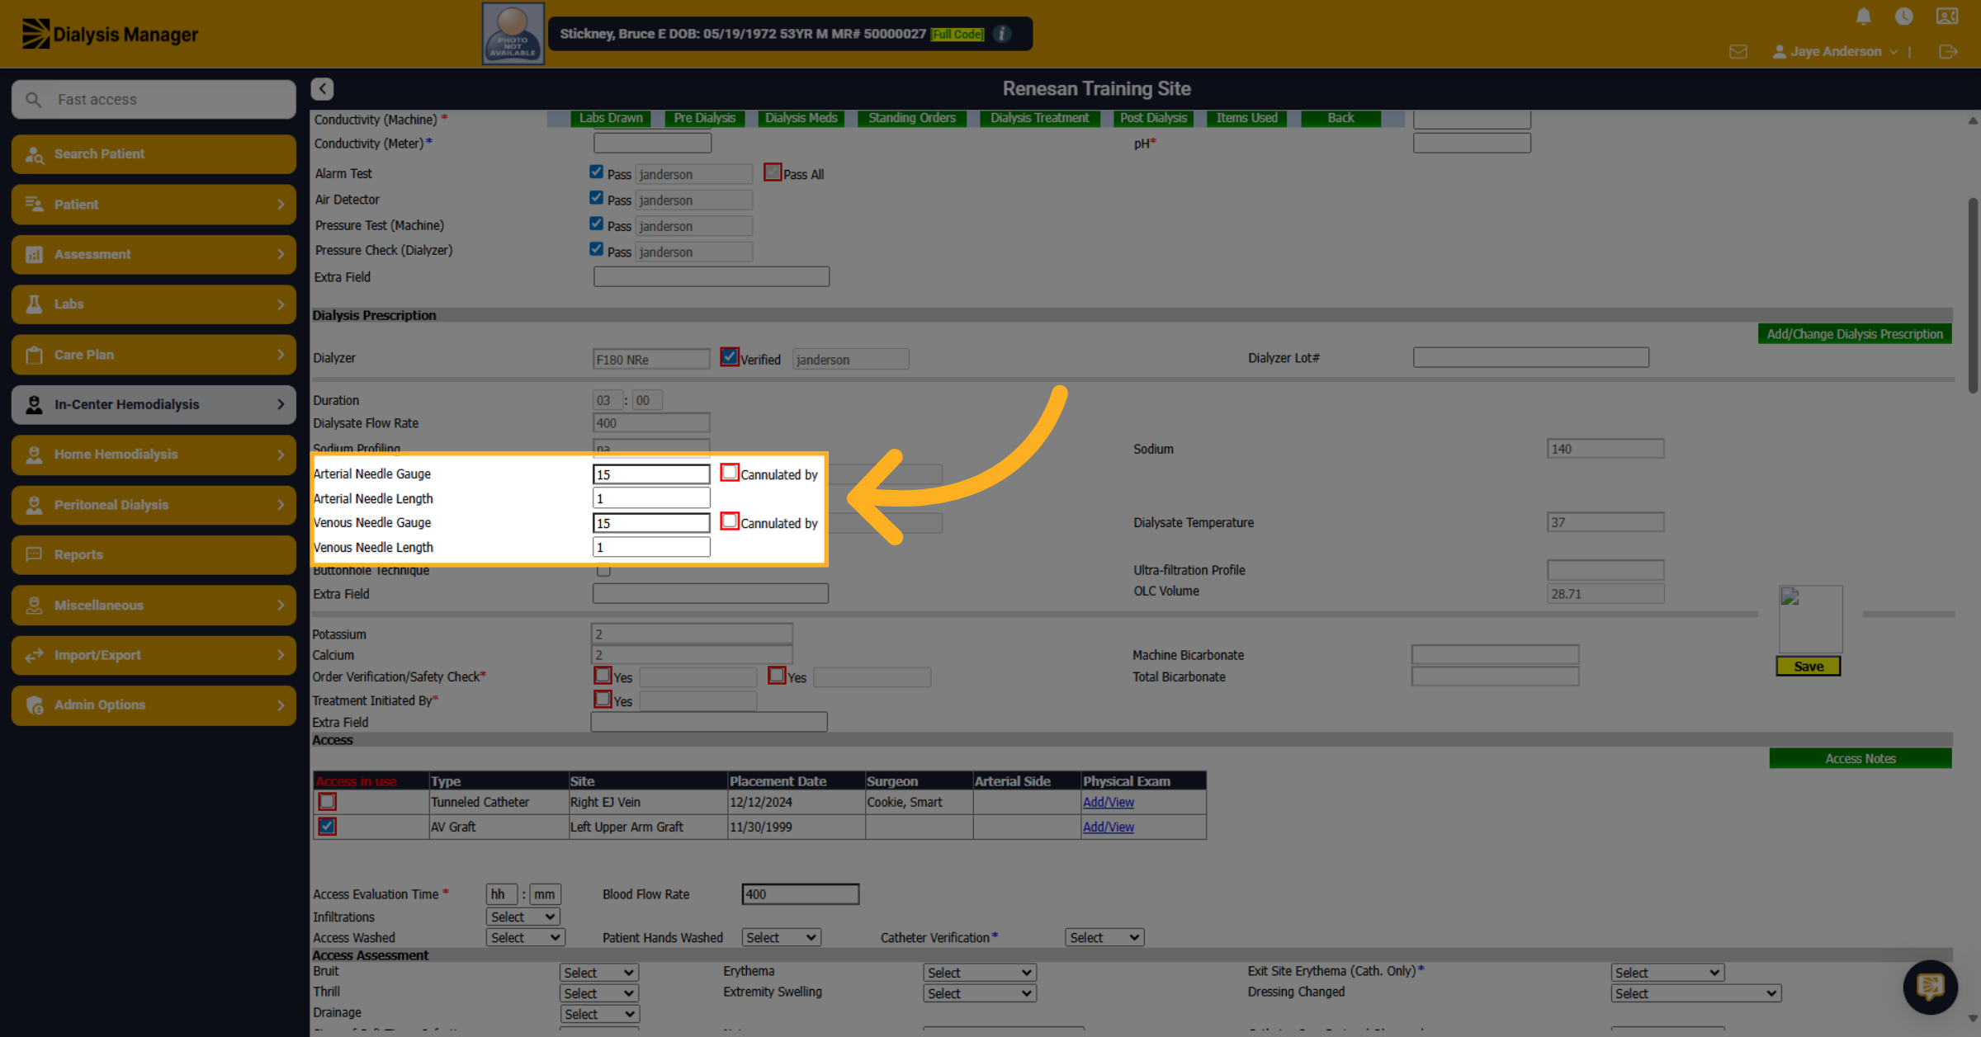The height and width of the screenshot is (1037, 1981).
Task: Go to the Post Dialysis tab
Action: click(1153, 118)
